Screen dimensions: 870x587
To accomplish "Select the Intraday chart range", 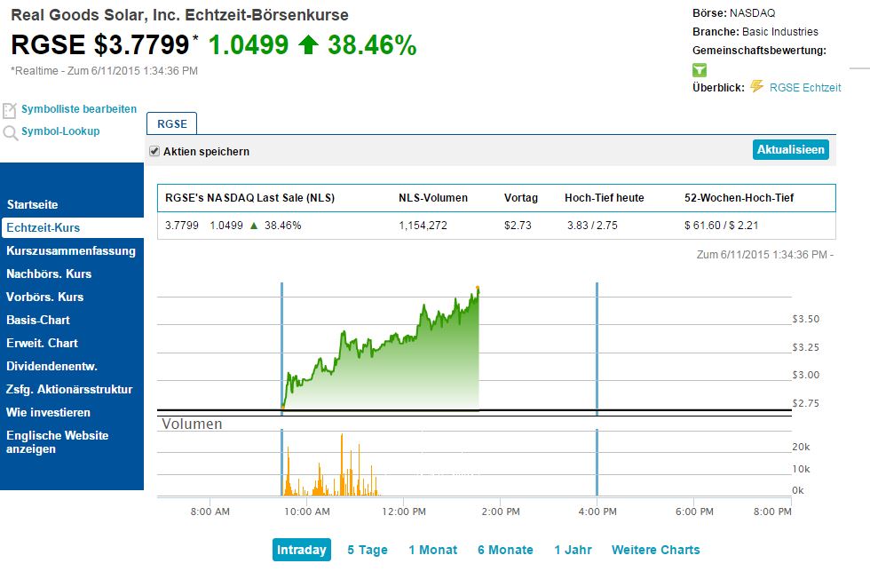I will pyautogui.click(x=301, y=550).
